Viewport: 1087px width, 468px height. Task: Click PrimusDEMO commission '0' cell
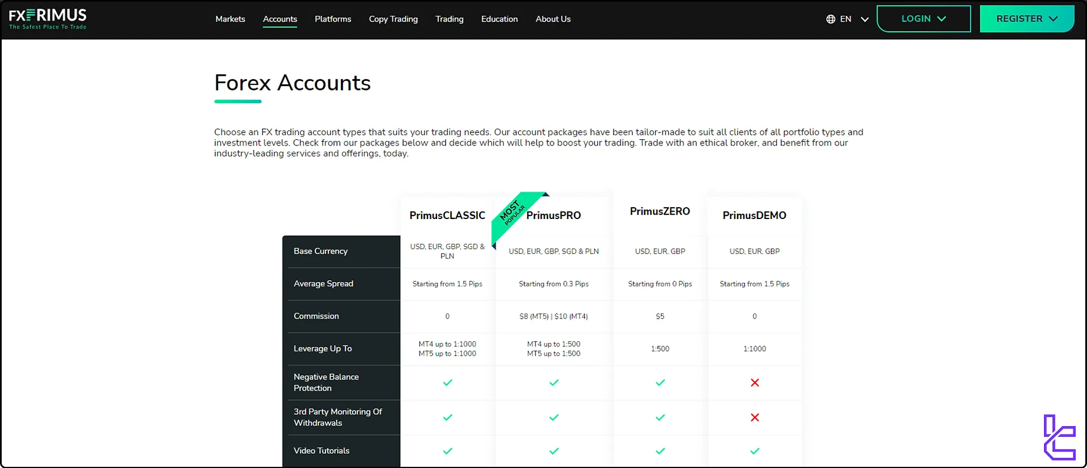(x=755, y=316)
